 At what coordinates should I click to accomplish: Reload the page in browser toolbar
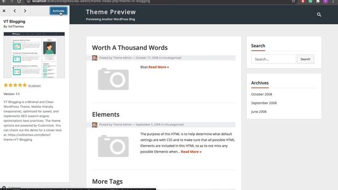click(x=19, y=1)
